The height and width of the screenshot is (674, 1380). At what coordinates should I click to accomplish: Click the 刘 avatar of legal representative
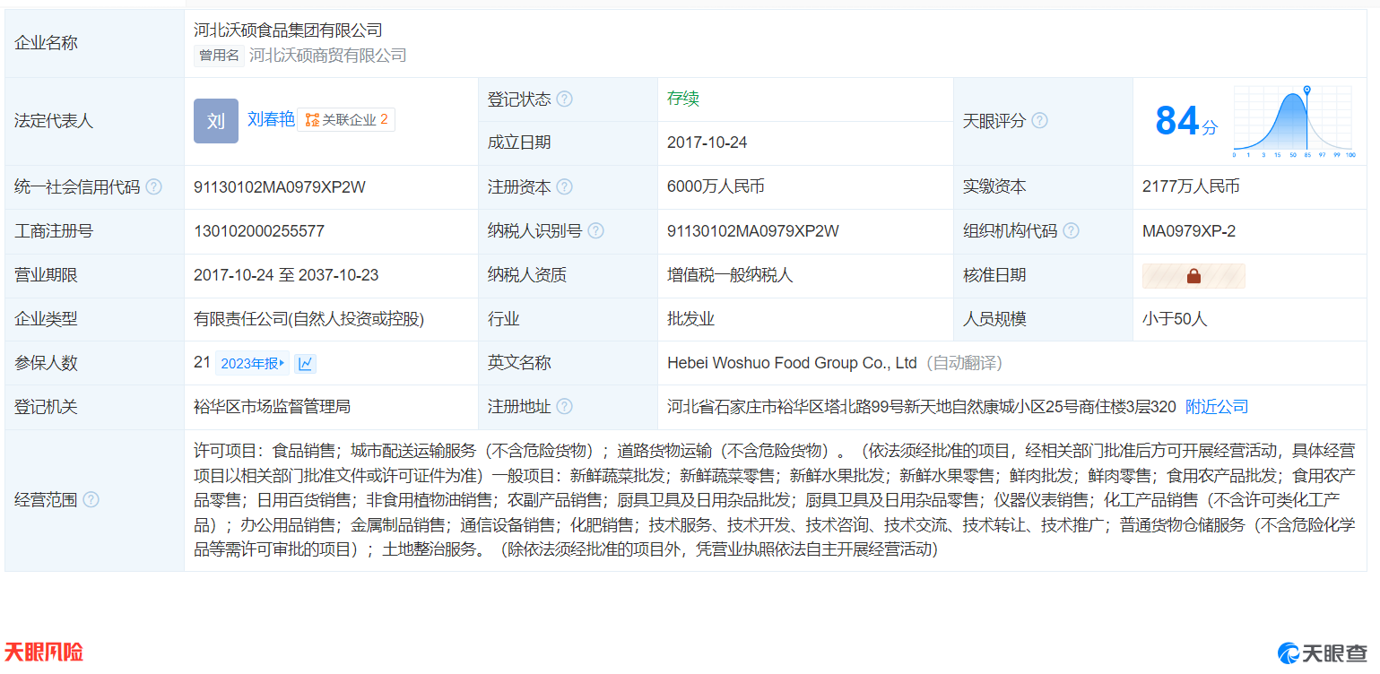point(216,121)
